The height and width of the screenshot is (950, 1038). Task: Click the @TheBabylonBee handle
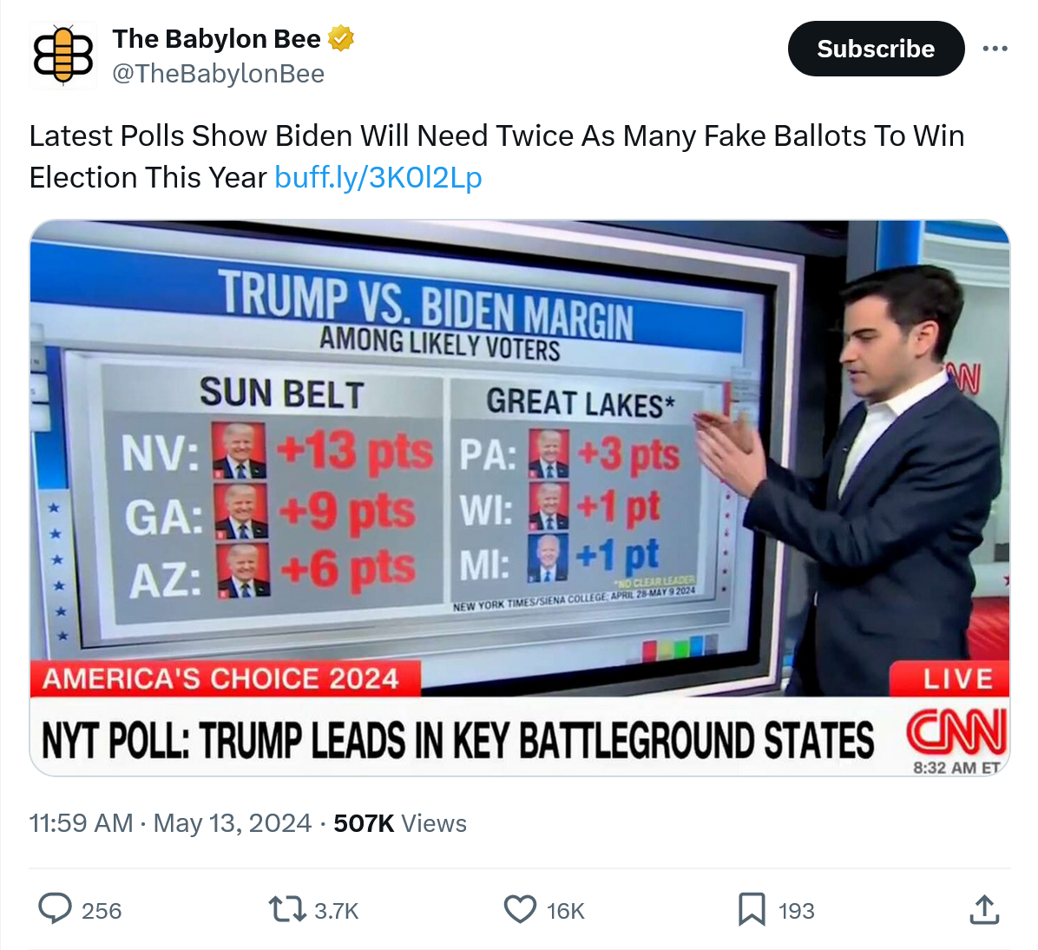coord(218,74)
